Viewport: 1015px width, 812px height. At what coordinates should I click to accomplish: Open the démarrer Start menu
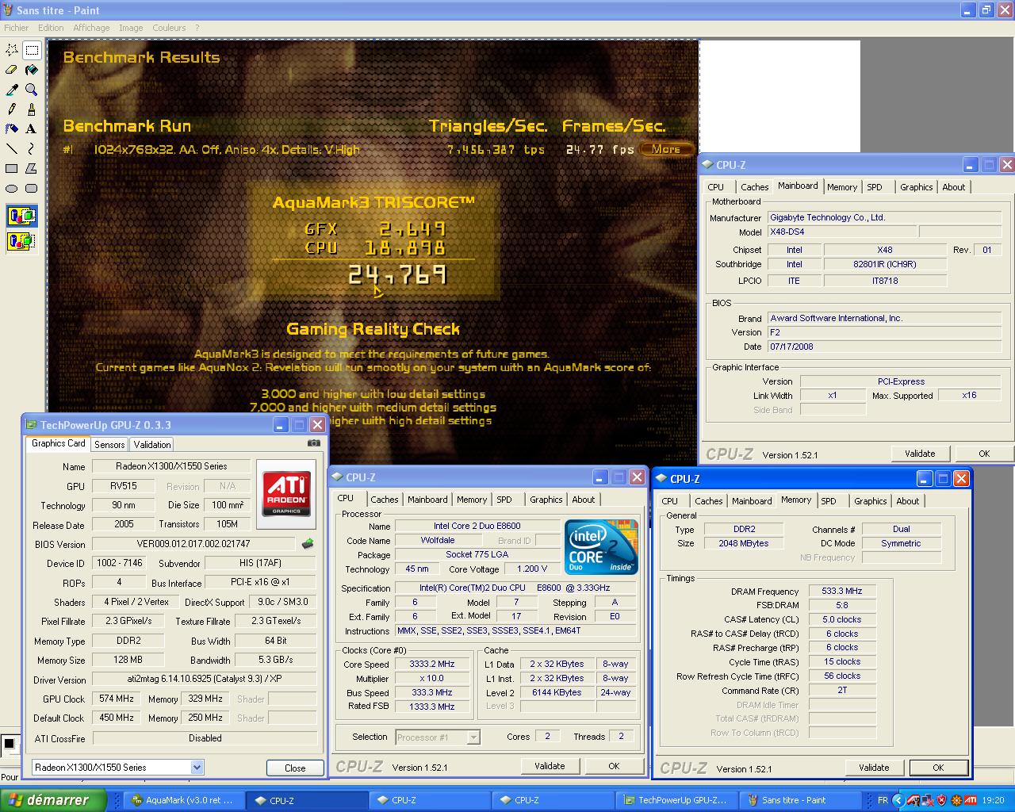(53, 800)
